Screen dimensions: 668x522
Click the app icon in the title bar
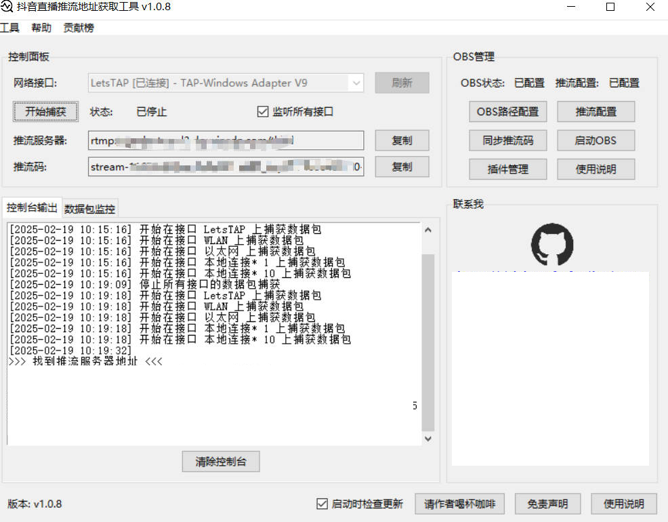pos(7,7)
